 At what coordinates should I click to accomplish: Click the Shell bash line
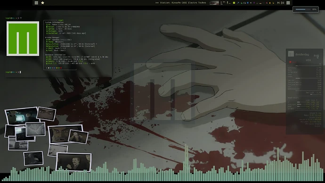pyautogui.click(x=56, y=48)
